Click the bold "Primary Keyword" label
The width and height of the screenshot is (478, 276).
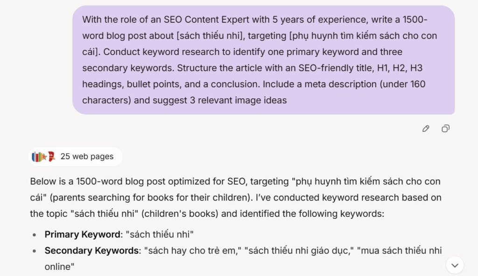pos(82,235)
